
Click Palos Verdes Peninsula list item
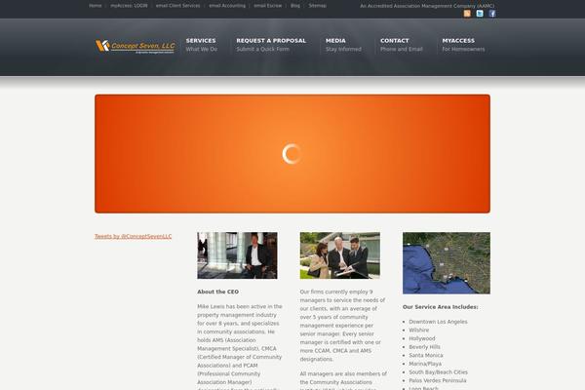click(438, 380)
